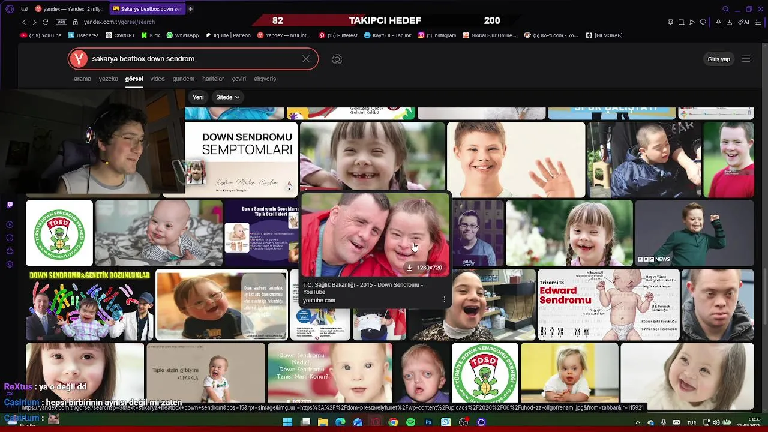Open the WhatsApp bookmark
Screen dimensions: 768x432
(182, 35)
